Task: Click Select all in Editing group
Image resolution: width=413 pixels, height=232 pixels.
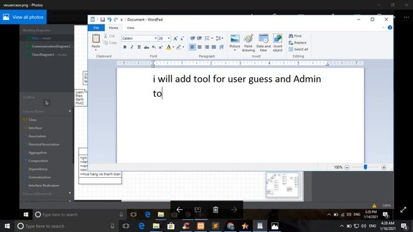Action: tap(298, 49)
